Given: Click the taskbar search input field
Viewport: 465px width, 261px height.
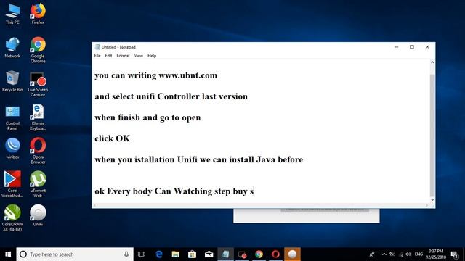Looking at the screenshot, I should (x=76, y=254).
